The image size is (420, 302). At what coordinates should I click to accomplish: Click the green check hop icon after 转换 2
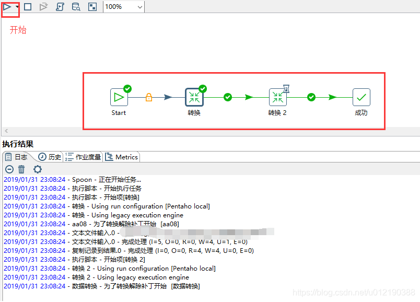[311, 97]
